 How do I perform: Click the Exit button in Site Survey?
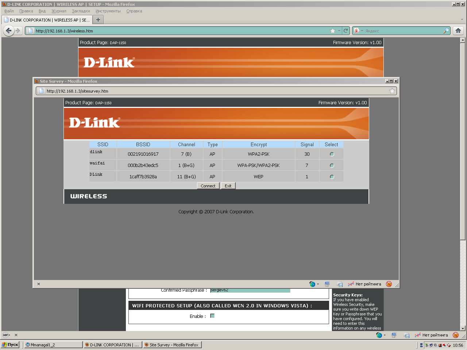228,186
